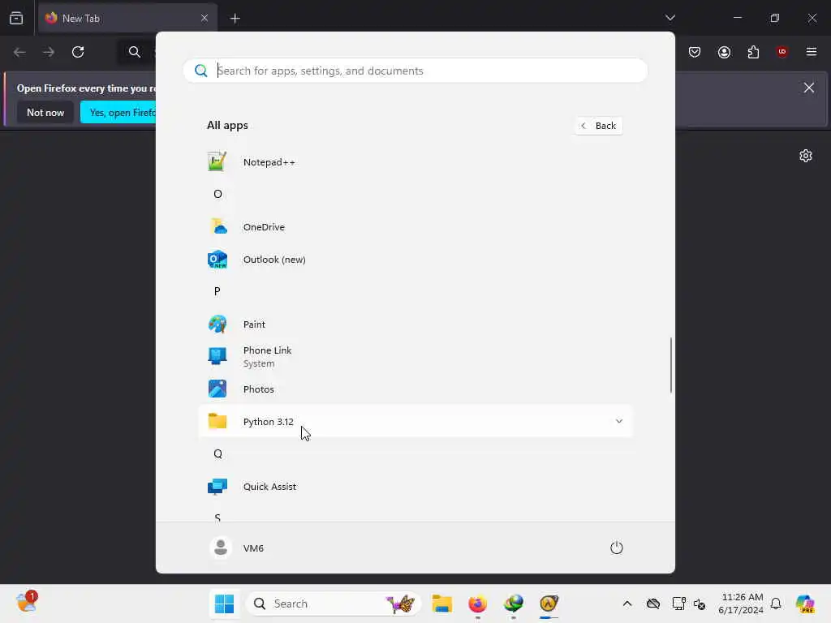The width and height of the screenshot is (831, 623).
Task: Open the network status tray icon
Action: [x=678, y=604]
